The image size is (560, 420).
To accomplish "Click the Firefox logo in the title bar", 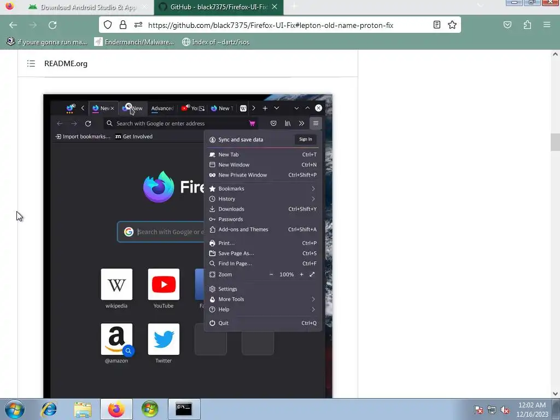I will 10,6.
